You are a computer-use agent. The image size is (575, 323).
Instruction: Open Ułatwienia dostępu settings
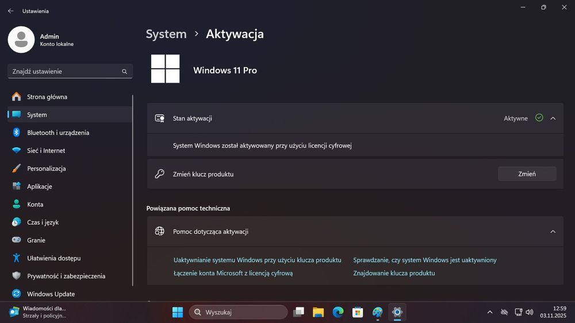(x=70, y=258)
